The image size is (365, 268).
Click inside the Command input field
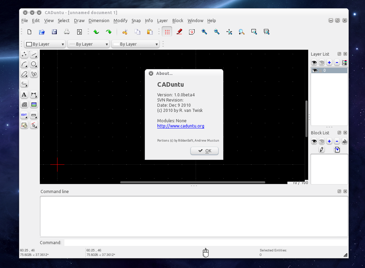206,243
